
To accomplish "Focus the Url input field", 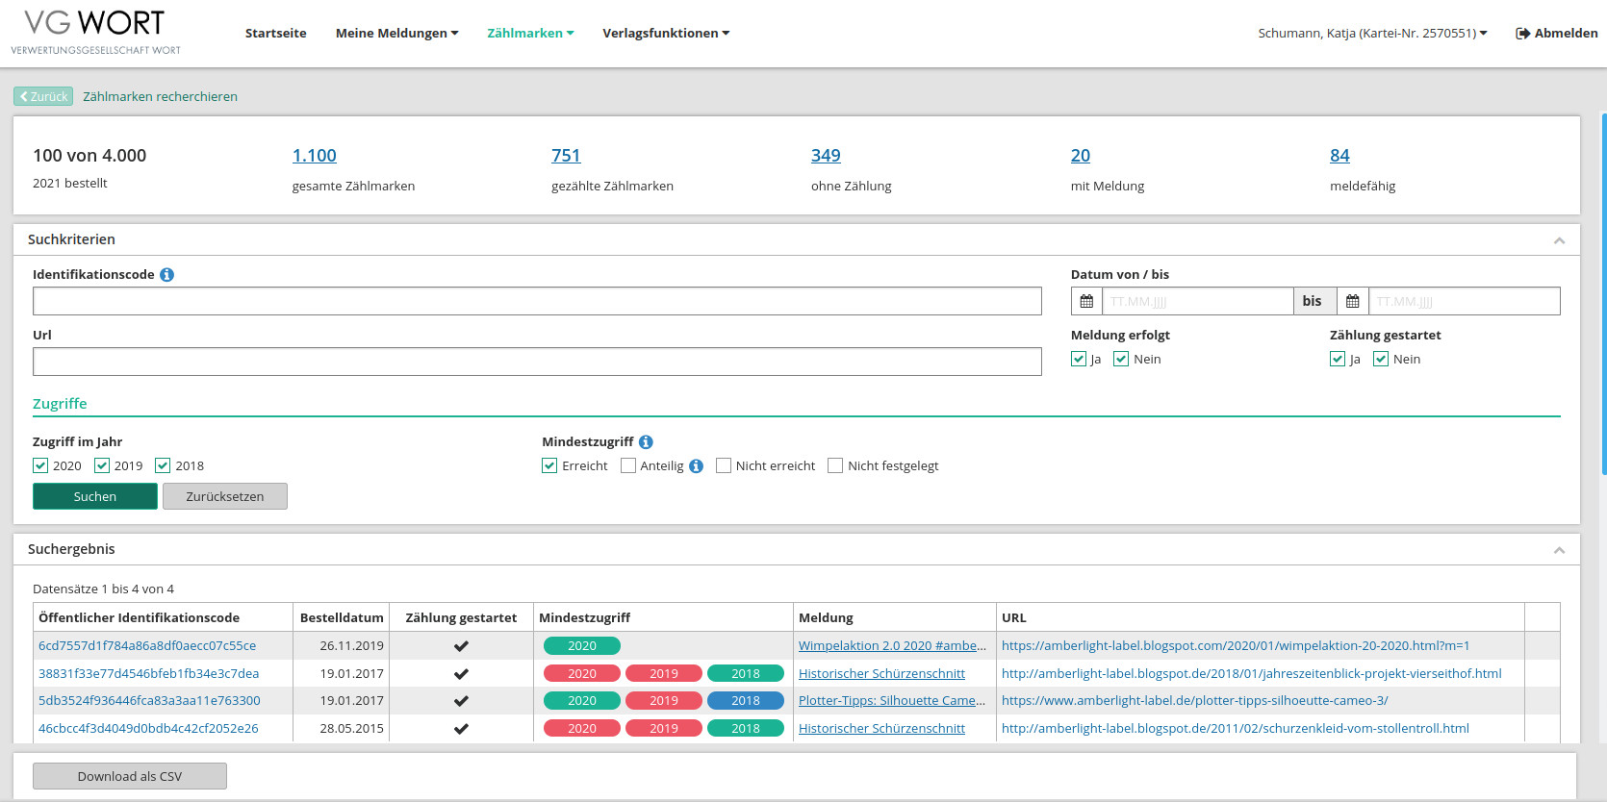I will (x=537, y=362).
